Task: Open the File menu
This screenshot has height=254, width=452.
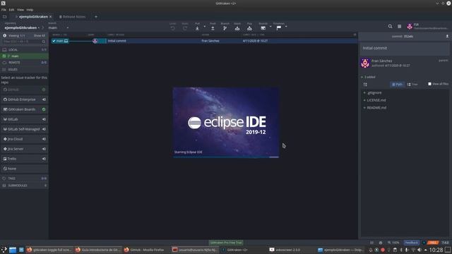Action: 4,9
